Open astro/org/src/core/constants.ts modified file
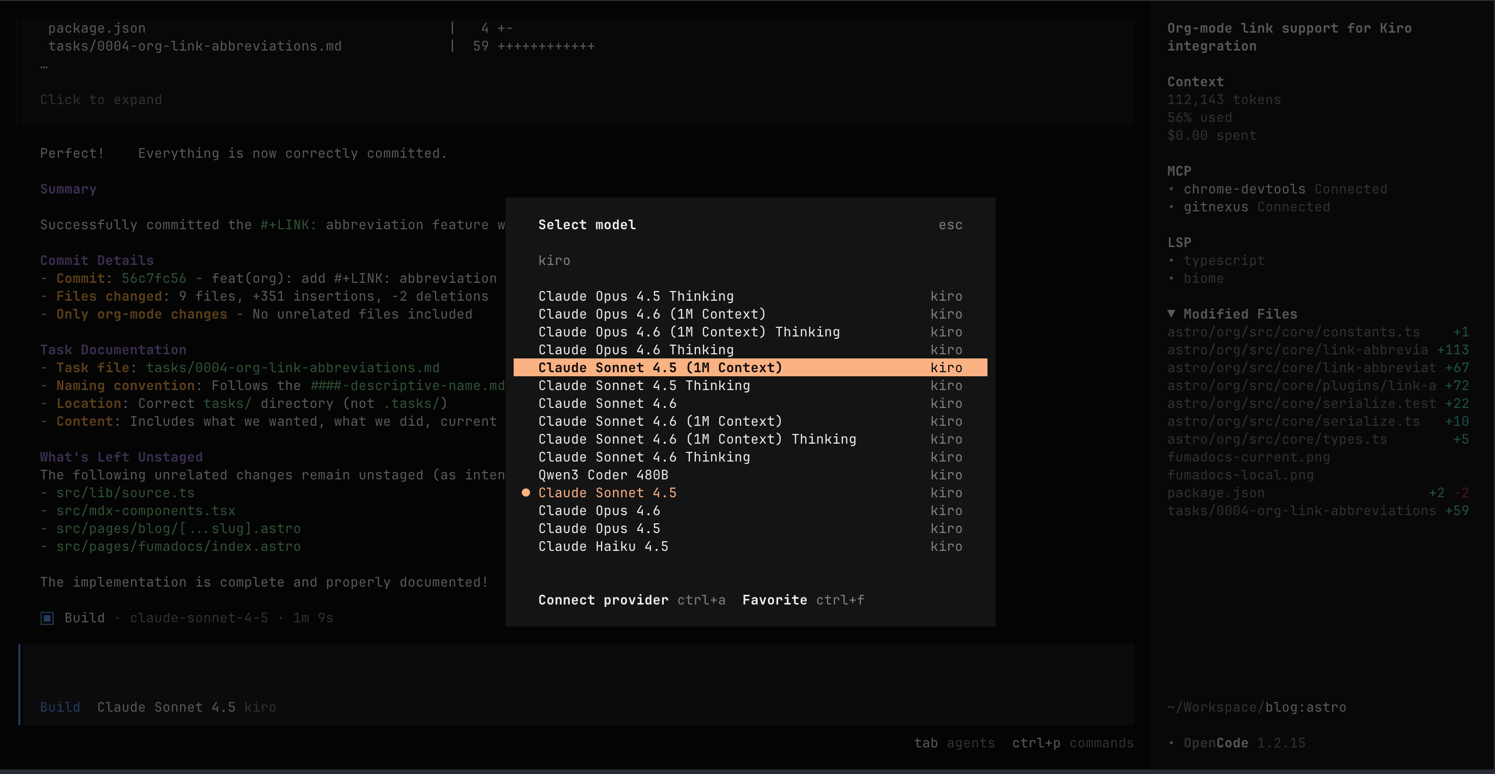1495x774 pixels. pyautogui.click(x=1293, y=332)
